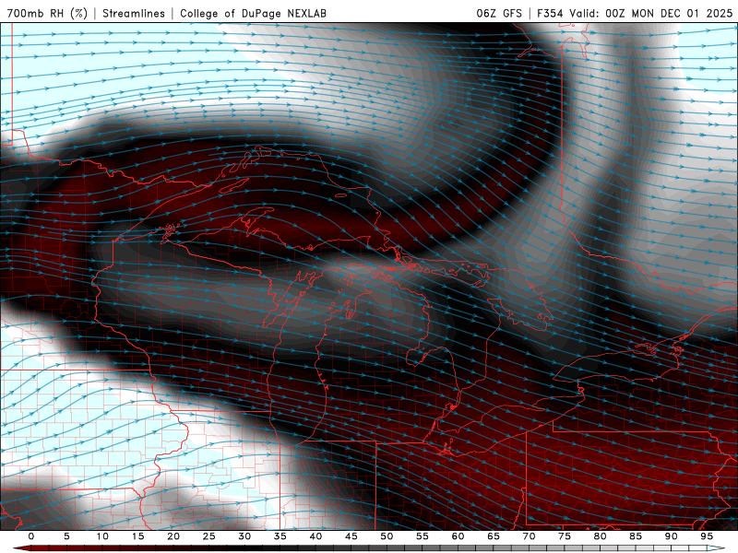Click the '15' value on color scale
This screenshot has width=738, height=553.
pos(137,536)
